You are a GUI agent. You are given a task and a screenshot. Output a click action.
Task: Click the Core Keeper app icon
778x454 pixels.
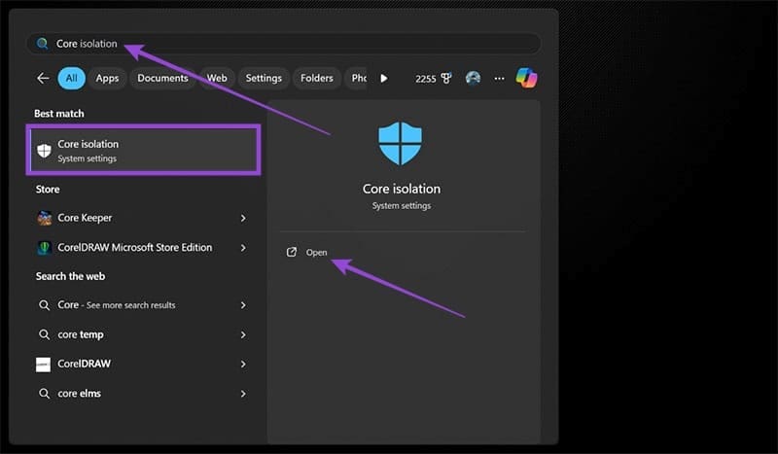[x=44, y=218]
